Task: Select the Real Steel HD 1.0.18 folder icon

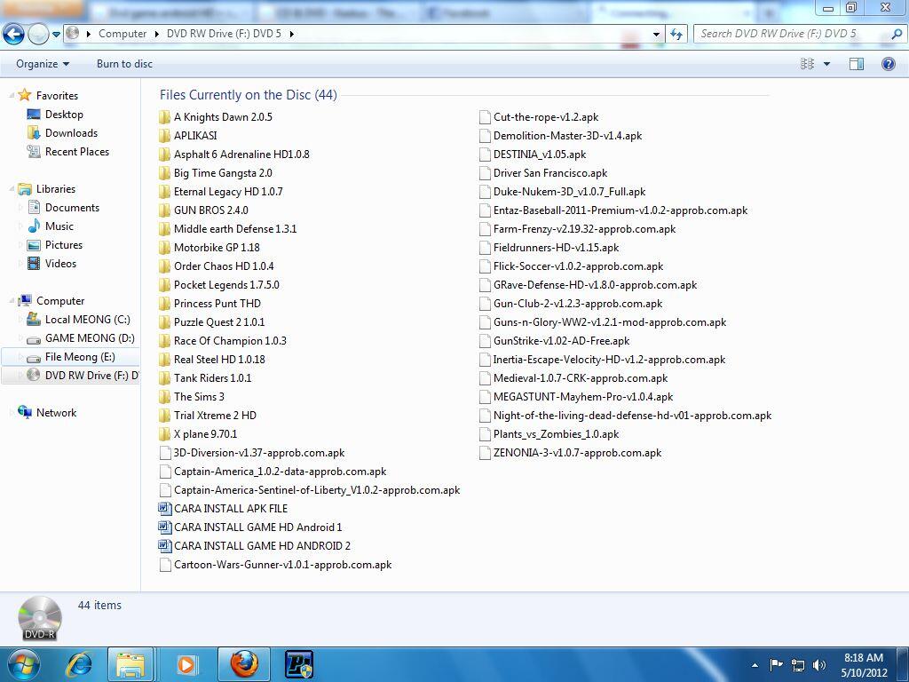Action: pos(164,360)
